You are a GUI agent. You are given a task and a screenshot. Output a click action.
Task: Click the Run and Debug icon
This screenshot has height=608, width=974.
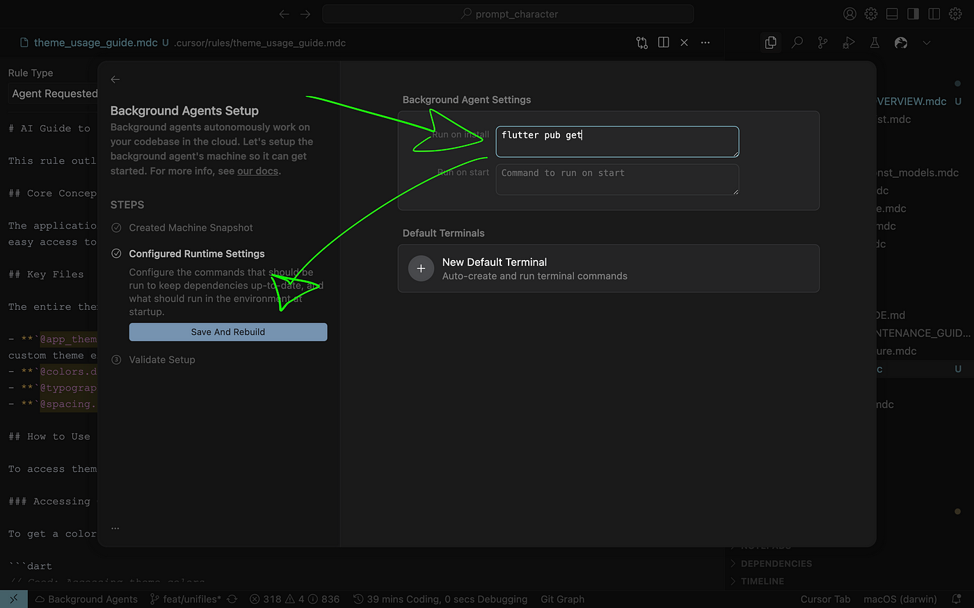coord(848,42)
